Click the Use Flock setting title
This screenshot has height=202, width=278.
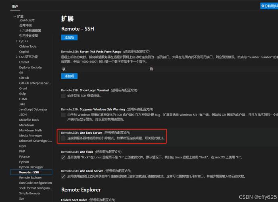point(77,152)
